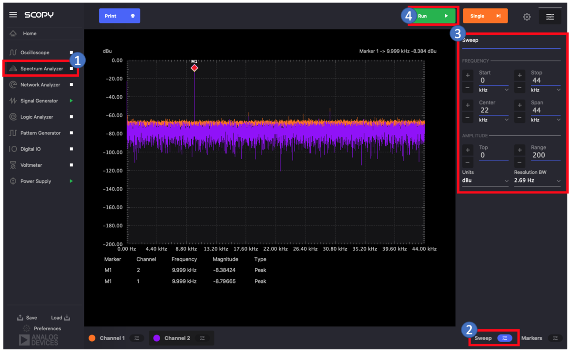The width and height of the screenshot is (572, 354).
Task: Decrease the amplitude Top with minus
Action: point(468,162)
